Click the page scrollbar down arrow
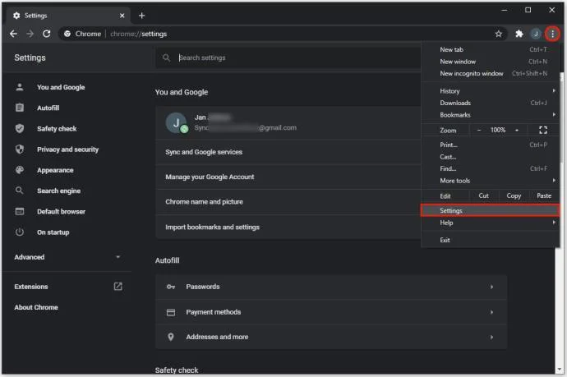This screenshot has width=567, height=377. (560, 370)
